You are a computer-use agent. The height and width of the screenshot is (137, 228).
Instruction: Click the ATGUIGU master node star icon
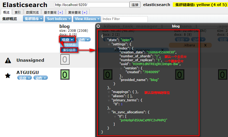point(8,76)
